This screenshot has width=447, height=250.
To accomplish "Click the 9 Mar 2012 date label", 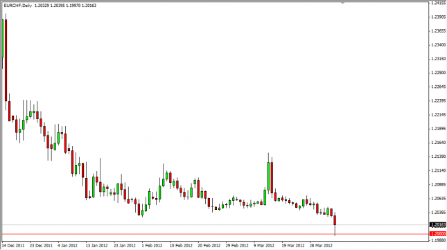I will 264,245.
